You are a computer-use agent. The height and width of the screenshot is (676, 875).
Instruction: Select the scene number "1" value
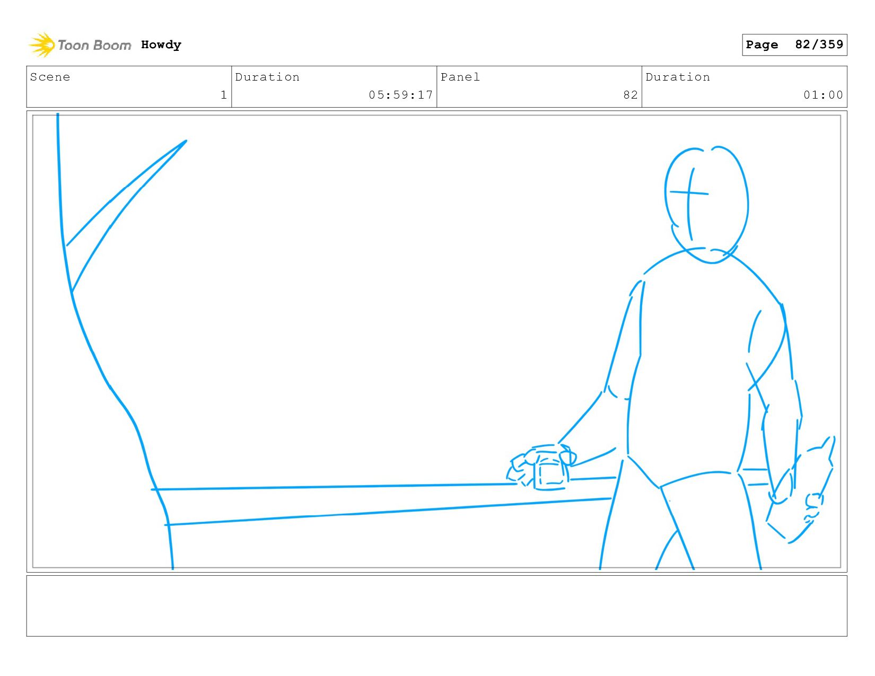[x=224, y=95]
